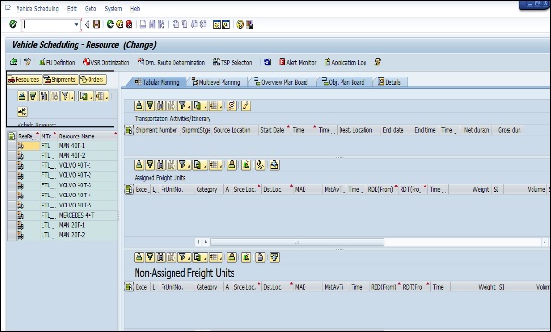Screen dimensions: 551x332
Task: Click Sort Descending in Assigned Freight Units toolbar
Action: pyautogui.click(x=150, y=164)
